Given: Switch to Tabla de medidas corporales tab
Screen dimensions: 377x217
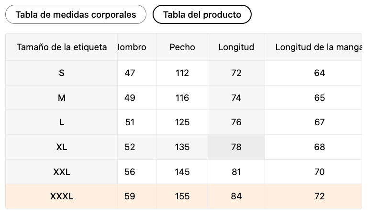Looking at the screenshot, I should coord(76,14).
